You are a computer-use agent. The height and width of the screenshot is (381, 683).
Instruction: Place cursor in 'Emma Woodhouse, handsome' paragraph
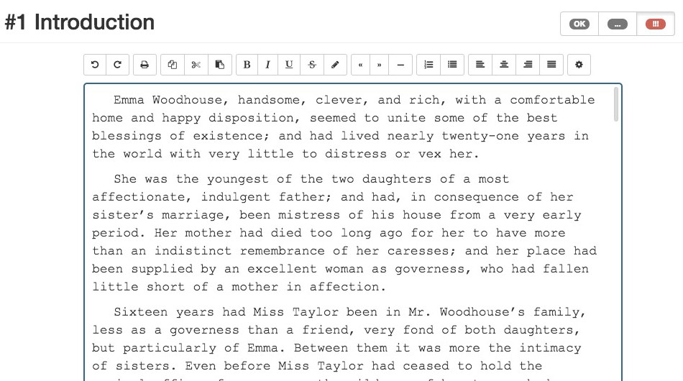pos(343,127)
